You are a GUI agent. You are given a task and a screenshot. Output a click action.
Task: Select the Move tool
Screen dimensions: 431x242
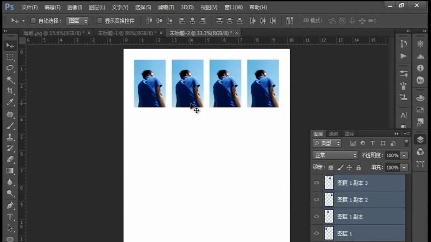pos(9,45)
